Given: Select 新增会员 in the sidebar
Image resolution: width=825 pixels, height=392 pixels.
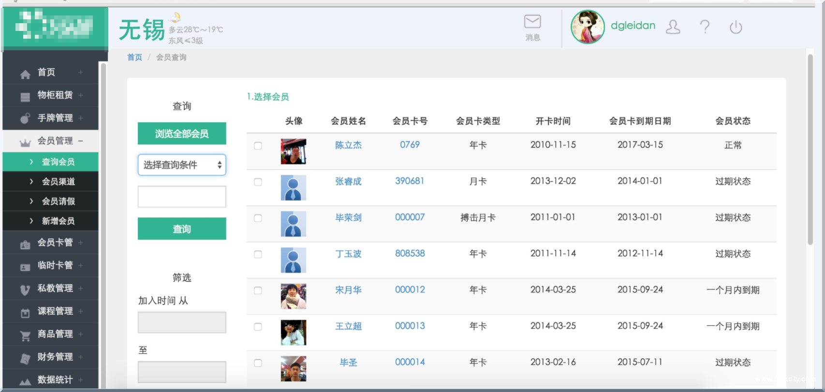Looking at the screenshot, I should point(58,221).
